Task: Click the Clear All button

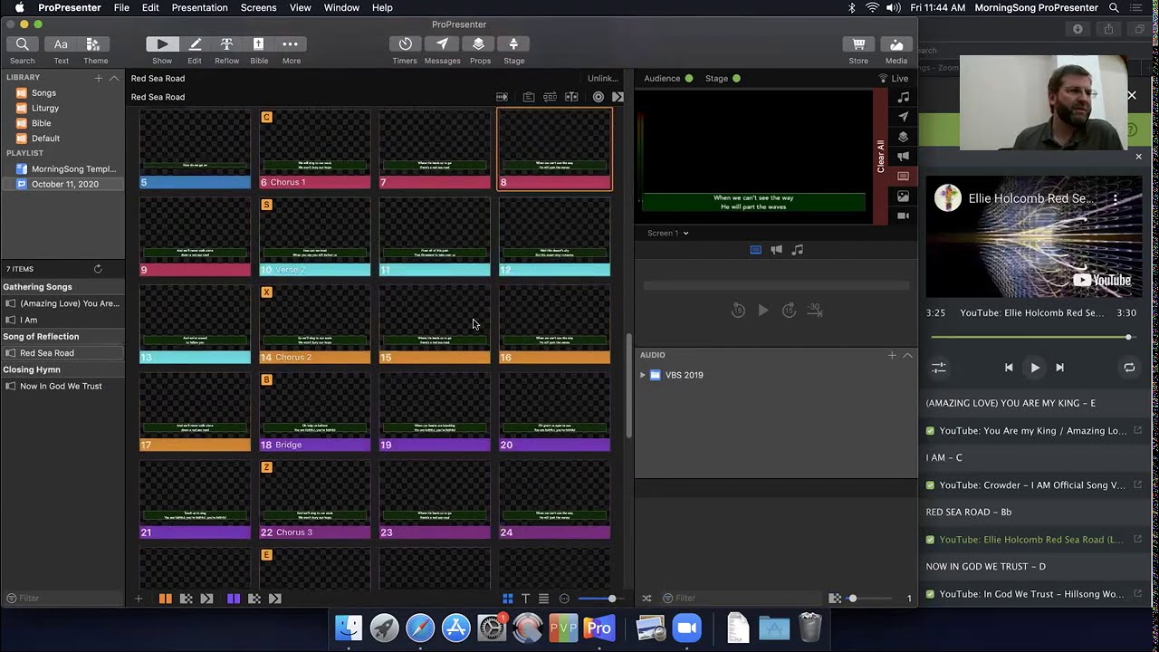Action: (881, 157)
